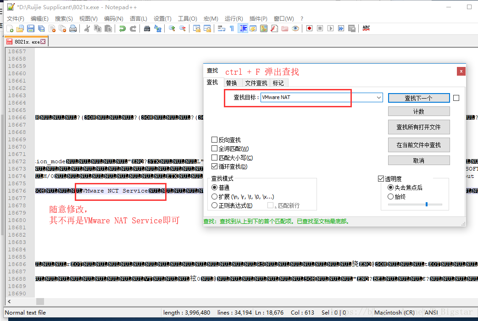Click the Save Recorded Macro icon
478x321 pixels.
[x=351, y=28]
